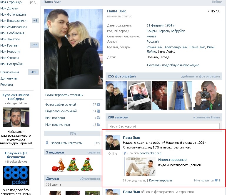Click Инна Лейко in siblings list
227x195 pixels.
click(x=167, y=52)
